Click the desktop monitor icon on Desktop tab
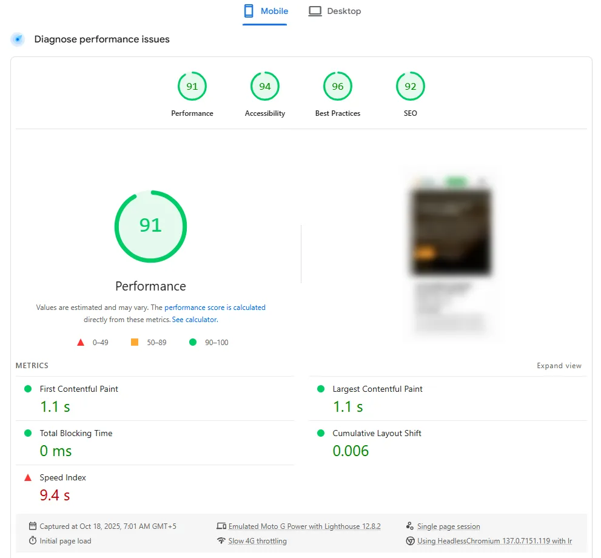 click(x=315, y=10)
